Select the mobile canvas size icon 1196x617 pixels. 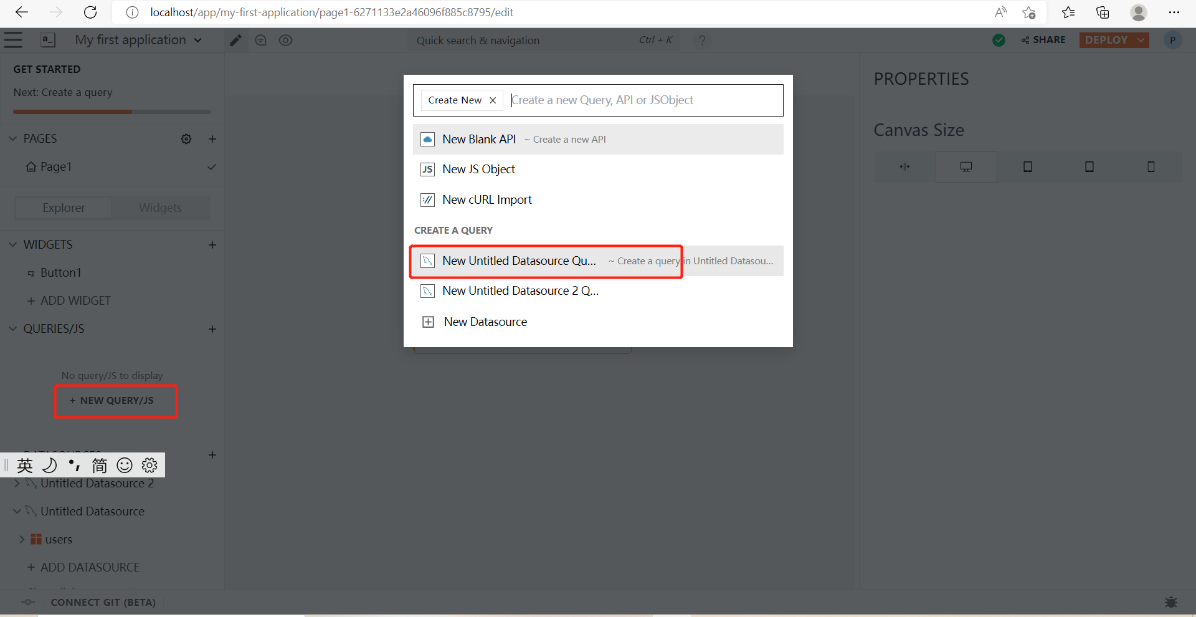pos(1151,167)
